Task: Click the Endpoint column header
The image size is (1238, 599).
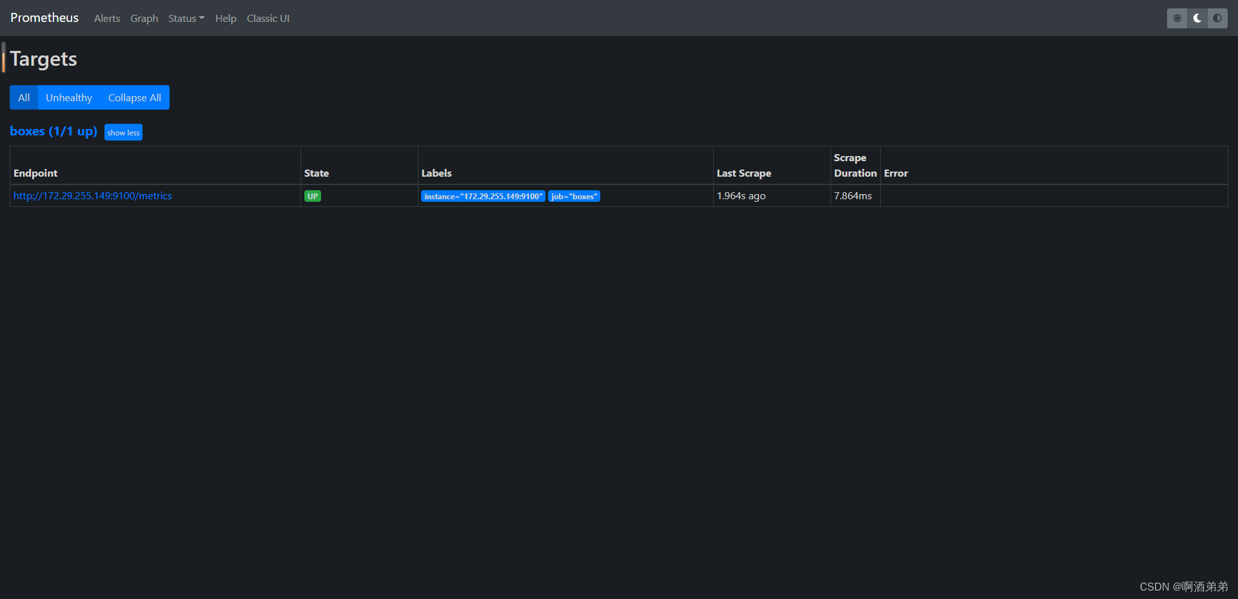Action: [x=35, y=173]
